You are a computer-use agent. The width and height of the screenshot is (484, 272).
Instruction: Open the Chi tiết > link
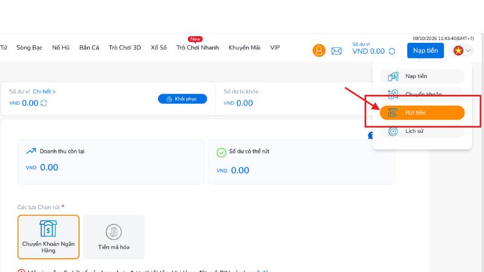click(44, 92)
